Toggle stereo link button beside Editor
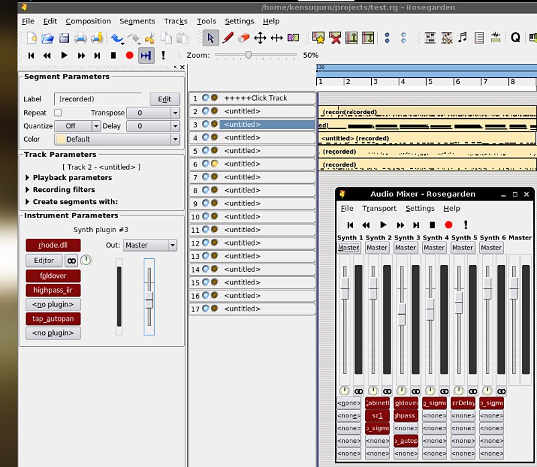 tap(72, 261)
